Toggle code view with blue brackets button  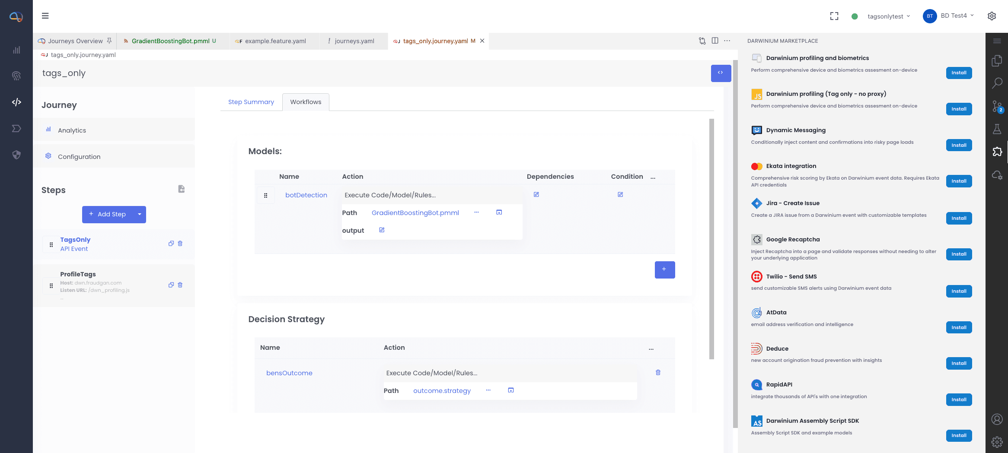(x=721, y=73)
